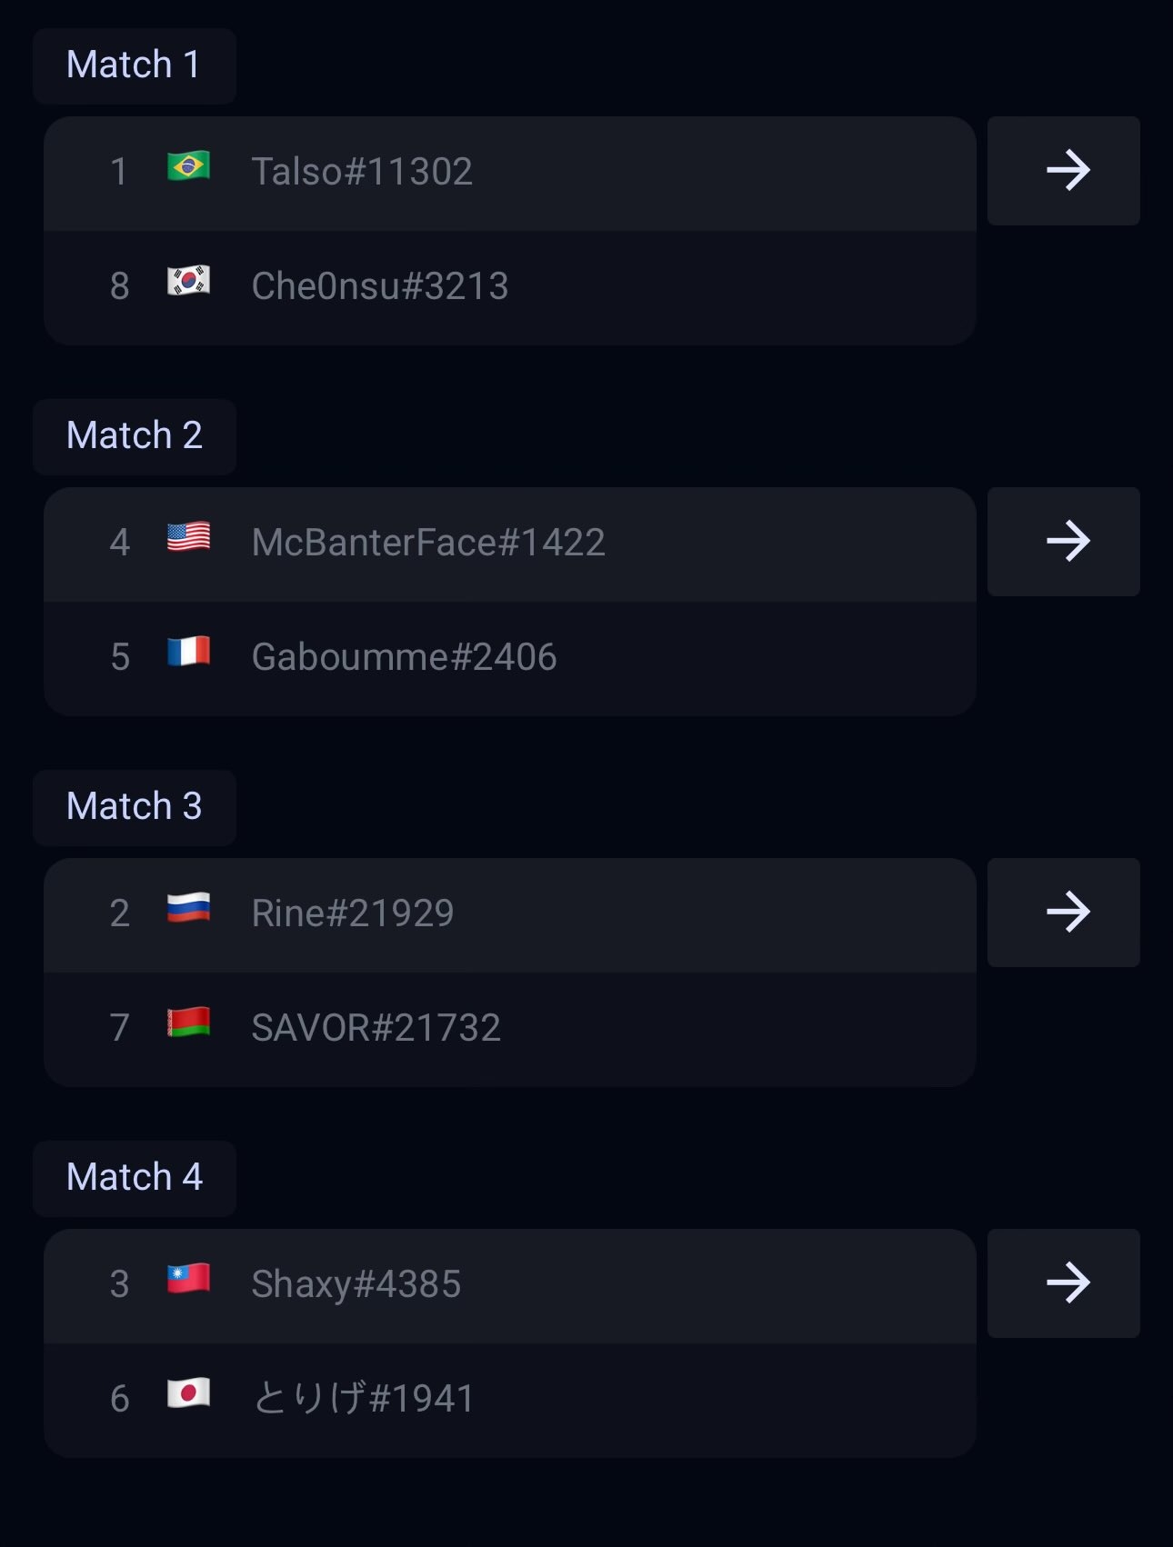
Task: Click the SAVOR#21732 player row
Action: click(509, 1029)
